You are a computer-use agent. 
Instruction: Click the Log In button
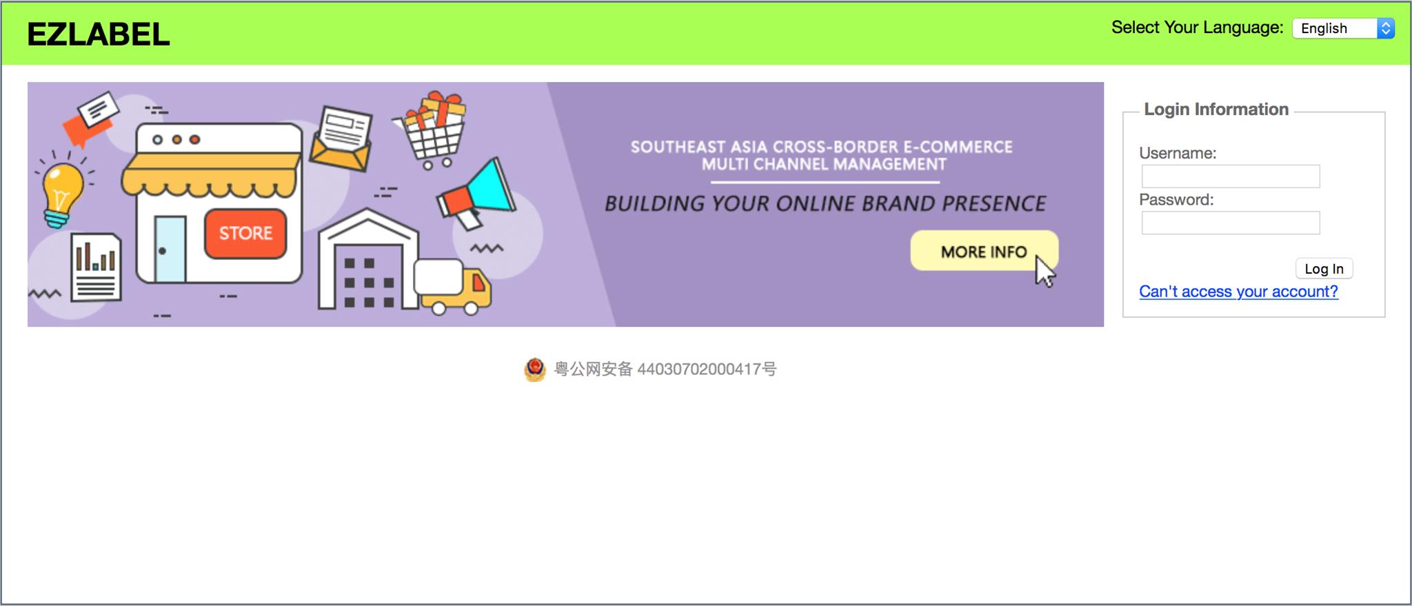click(1324, 269)
